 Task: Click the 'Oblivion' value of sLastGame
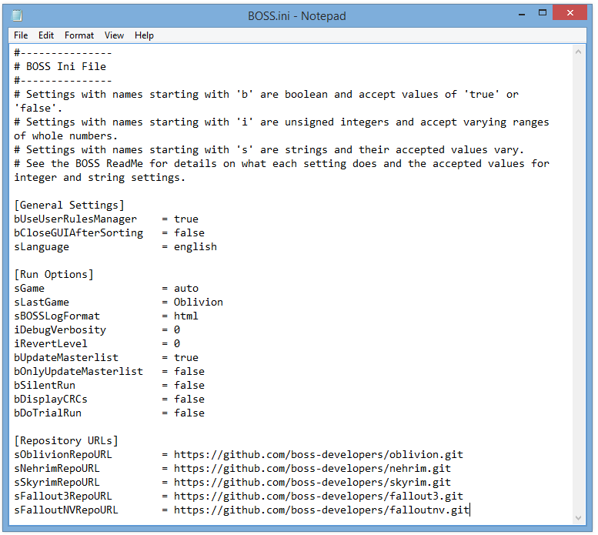199,302
